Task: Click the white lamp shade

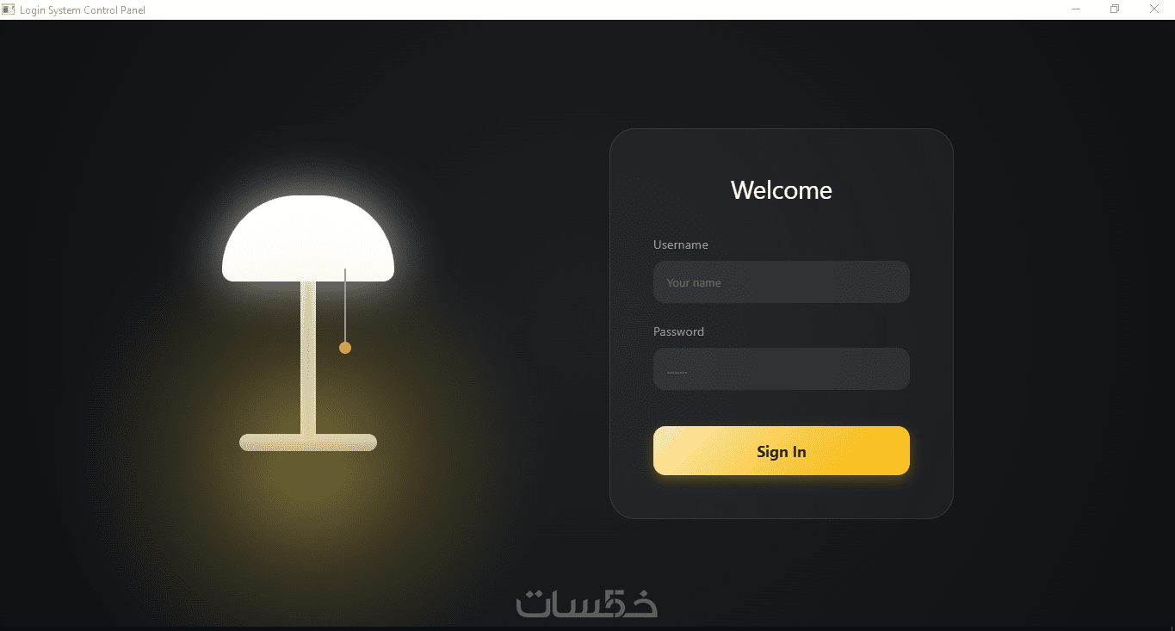Action: (x=308, y=238)
